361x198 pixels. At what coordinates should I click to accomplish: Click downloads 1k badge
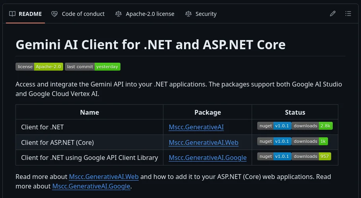(x=310, y=141)
